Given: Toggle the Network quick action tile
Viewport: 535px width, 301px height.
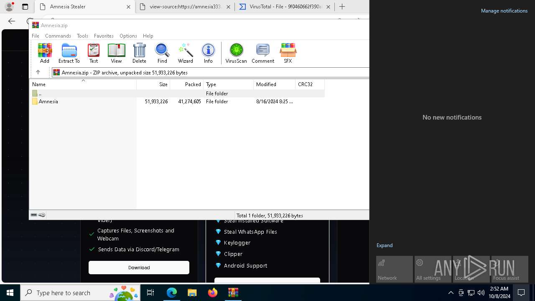Looking at the screenshot, I should 395,269.
